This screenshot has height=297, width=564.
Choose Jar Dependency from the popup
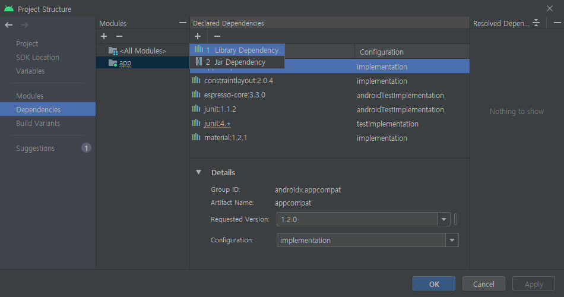237,62
